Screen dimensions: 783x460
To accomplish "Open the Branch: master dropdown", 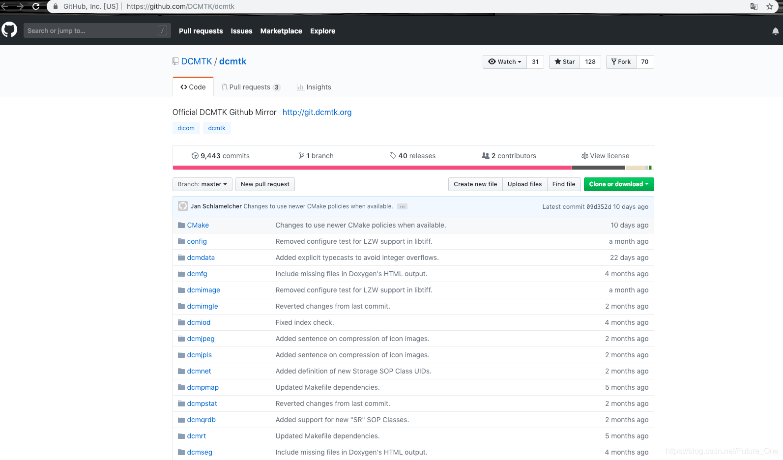I will [x=202, y=184].
